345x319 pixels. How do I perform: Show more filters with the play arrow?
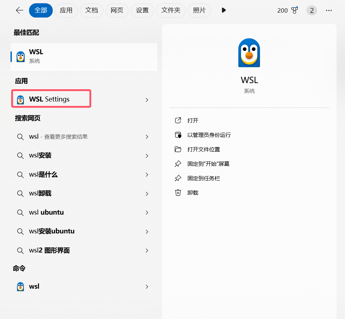[224, 10]
